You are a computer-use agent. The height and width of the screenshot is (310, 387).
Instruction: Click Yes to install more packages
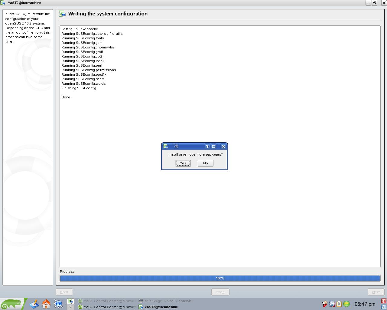pyautogui.click(x=183, y=163)
